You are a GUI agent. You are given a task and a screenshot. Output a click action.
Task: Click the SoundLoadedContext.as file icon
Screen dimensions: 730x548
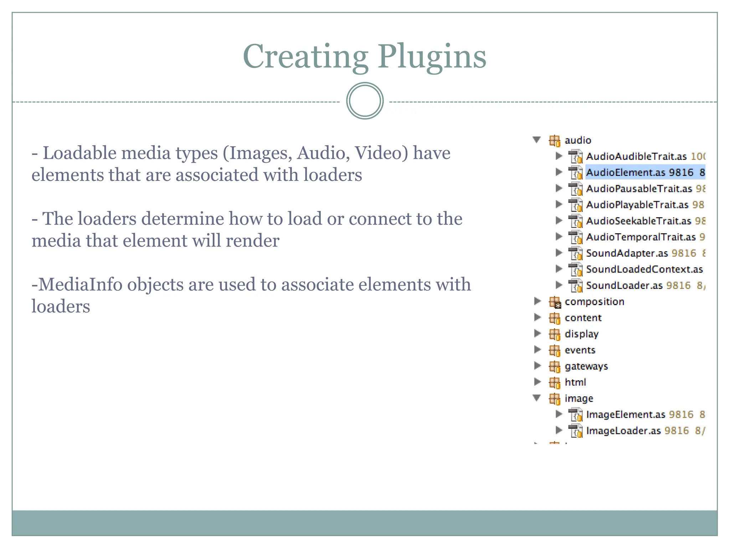tap(575, 269)
